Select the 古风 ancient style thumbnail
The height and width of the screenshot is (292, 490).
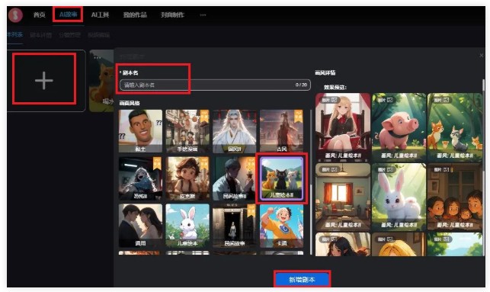point(281,131)
